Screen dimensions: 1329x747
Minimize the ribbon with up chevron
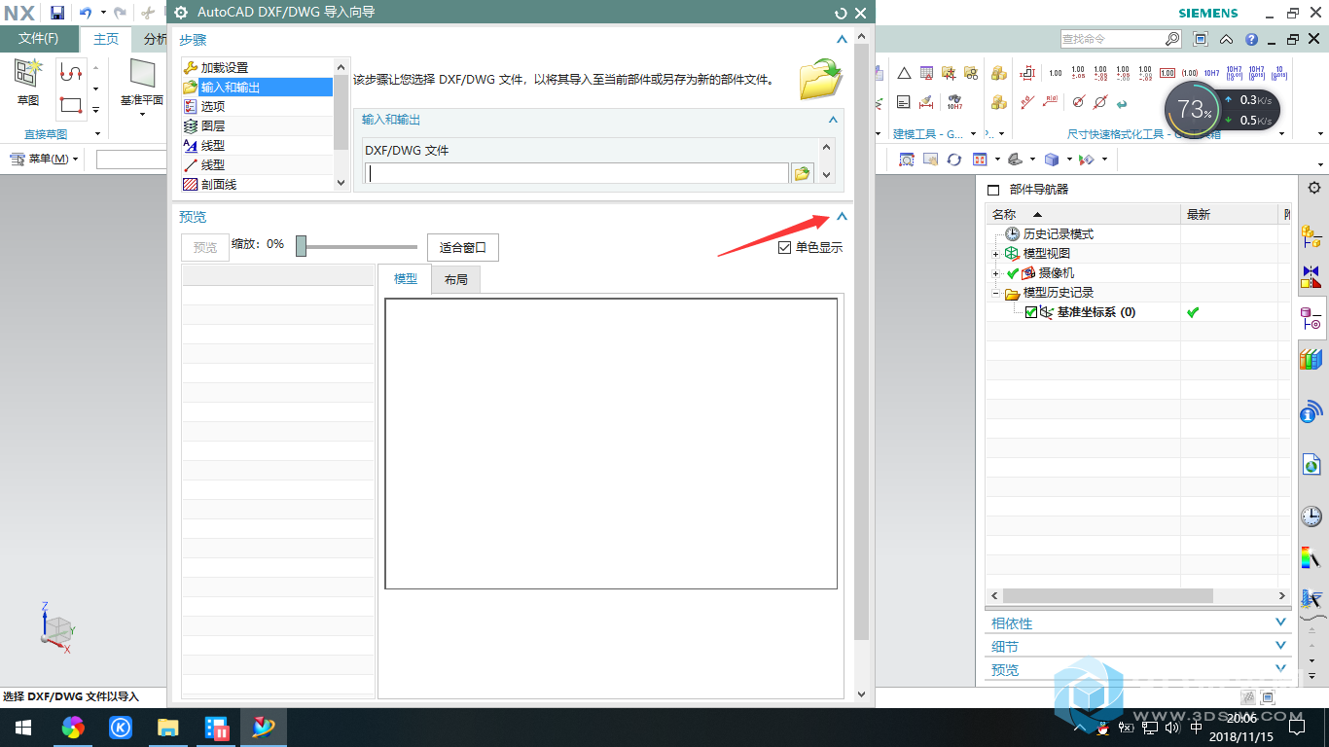tap(1227, 39)
